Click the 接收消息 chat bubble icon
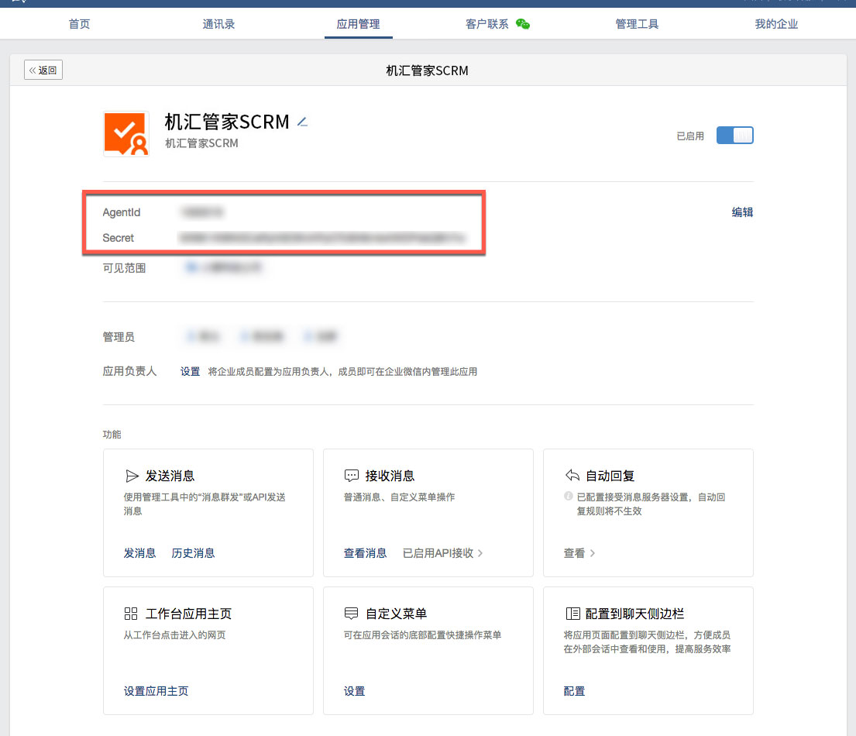 (352, 476)
